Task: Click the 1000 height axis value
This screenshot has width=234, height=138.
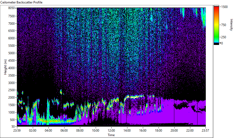Action: [x=11, y=112]
